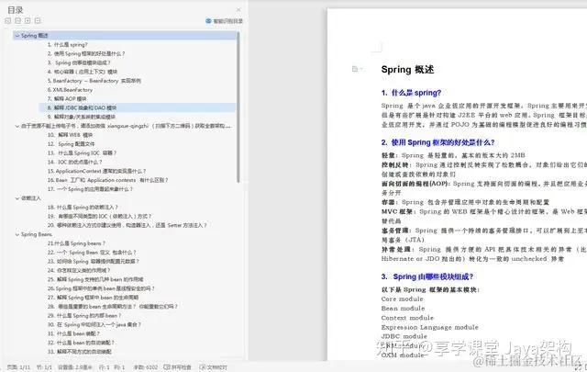The image size is (587, 372).
Task: Collapse the Spring 概述 section
Action: [x=17, y=36]
